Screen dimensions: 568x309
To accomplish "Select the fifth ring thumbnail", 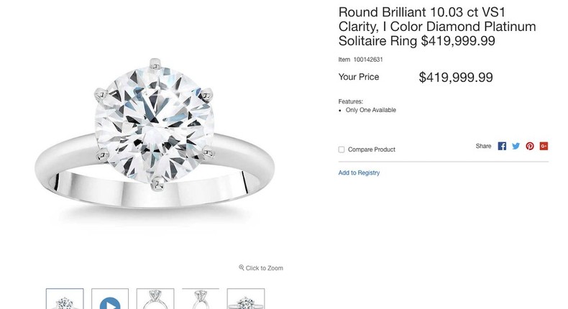I will tap(246, 300).
